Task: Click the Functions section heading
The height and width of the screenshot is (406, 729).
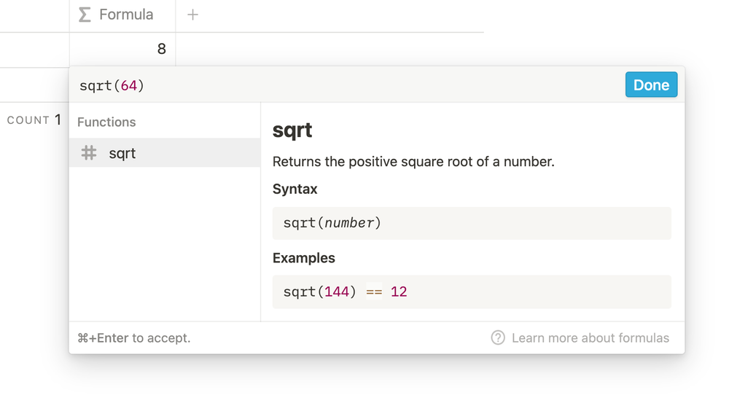Action: coord(106,122)
